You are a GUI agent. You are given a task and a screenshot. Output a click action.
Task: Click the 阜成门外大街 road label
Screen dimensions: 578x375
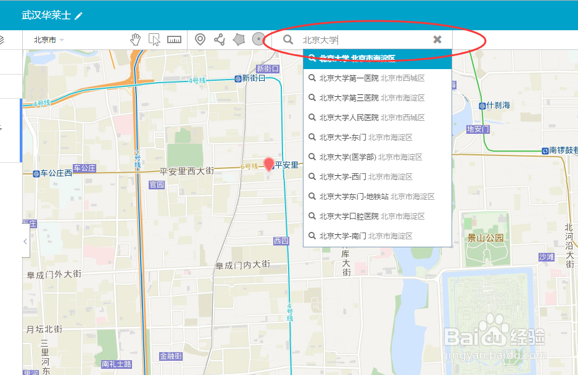click(54, 274)
